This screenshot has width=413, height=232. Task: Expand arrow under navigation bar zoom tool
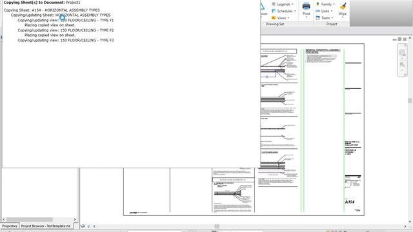[402, 70]
